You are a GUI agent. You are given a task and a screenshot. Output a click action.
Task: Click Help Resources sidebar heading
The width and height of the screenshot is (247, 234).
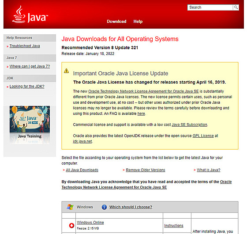pyautogui.click(x=19, y=38)
